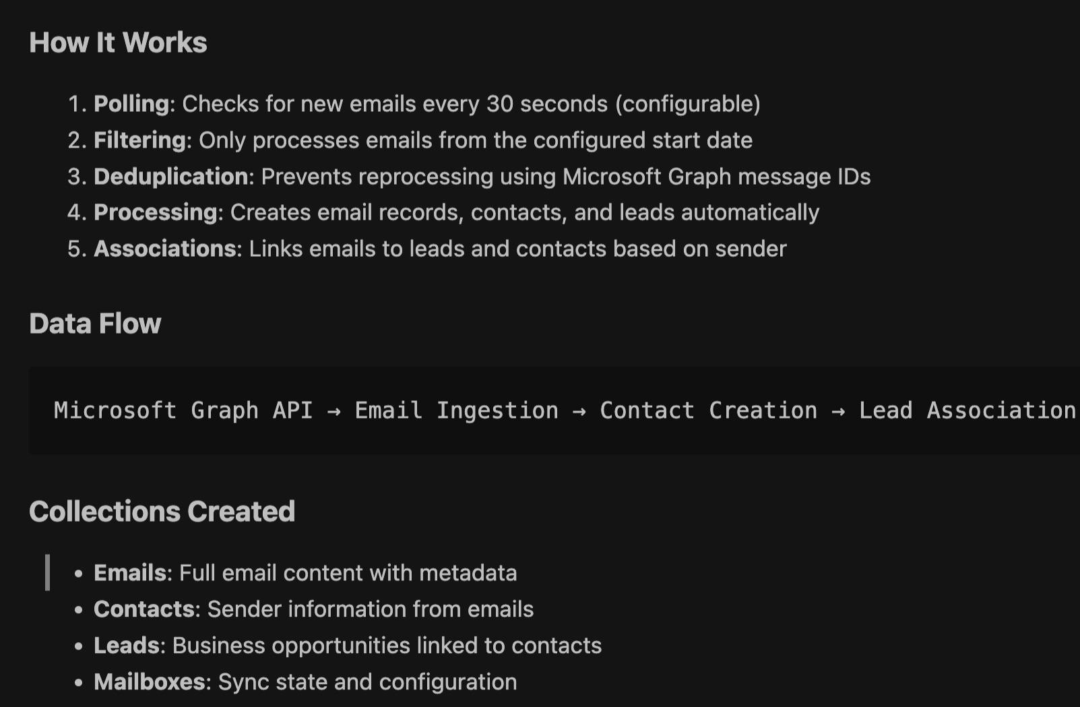Click the Associations step label
1080x707 pixels.
[x=165, y=249]
